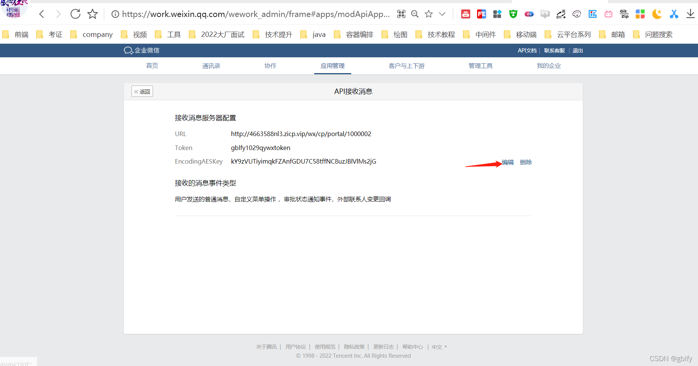Click the green shield extension icon
698x366 pixels.
(513, 14)
